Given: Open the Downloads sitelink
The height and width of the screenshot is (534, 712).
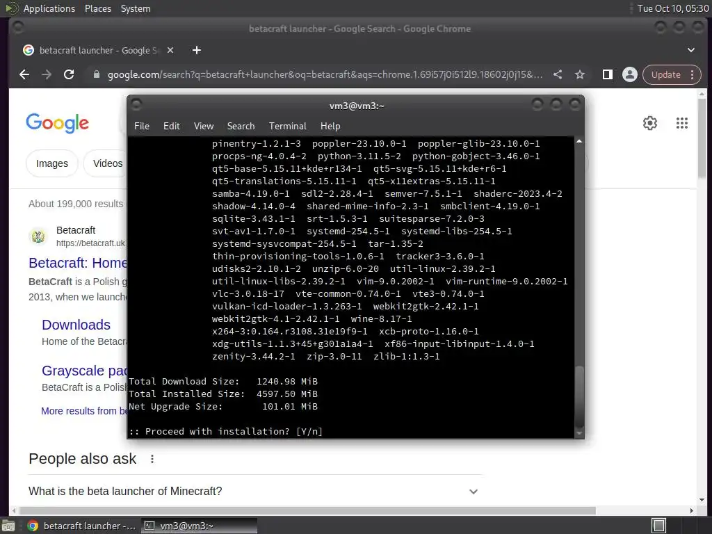Looking at the screenshot, I should (76, 325).
